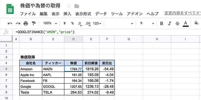The height and width of the screenshot is (100, 201).
Task: Open the ヘルプ menu
Action: [x=153, y=14]
